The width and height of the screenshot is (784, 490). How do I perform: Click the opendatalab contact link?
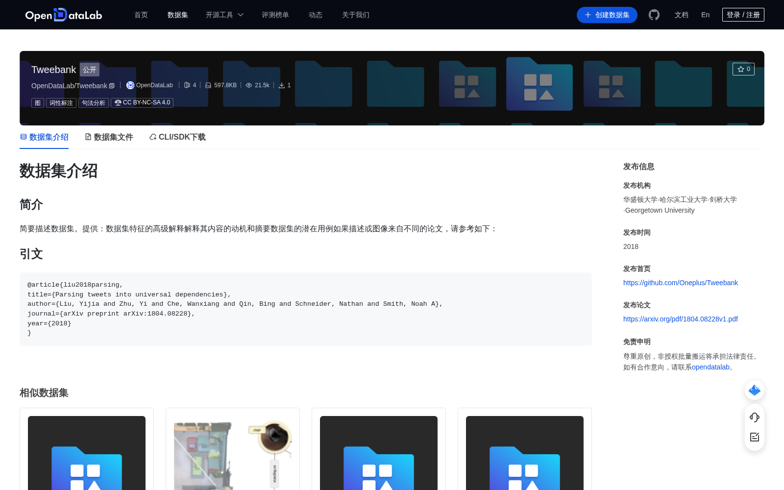pos(710,367)
